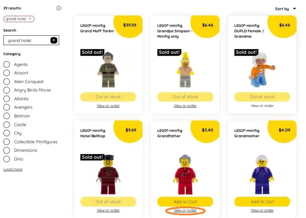306x218 pixels.
Task: Open View or order for Grand Moff Tarkin
Action: point(108,106)
